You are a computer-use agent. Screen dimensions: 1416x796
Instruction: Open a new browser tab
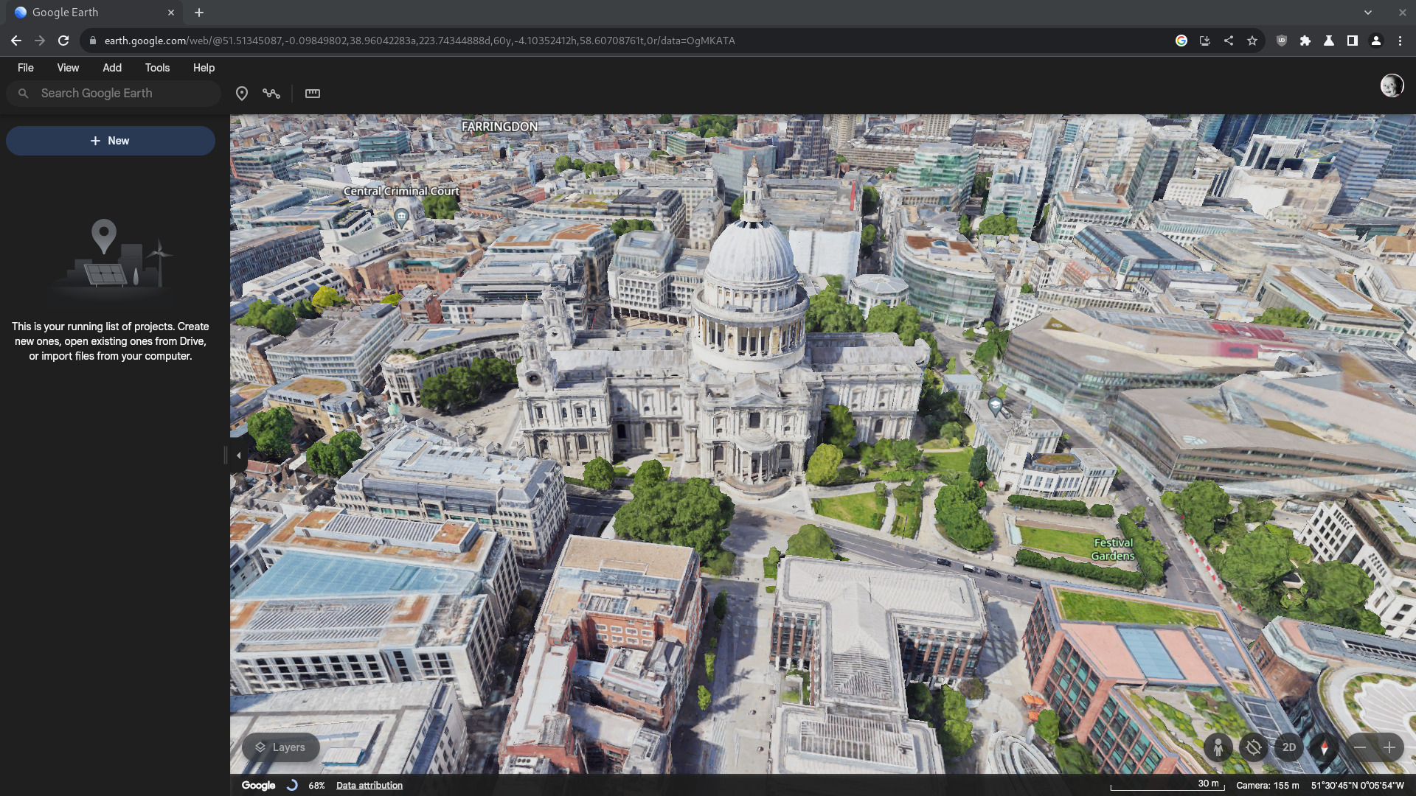[x=199, y=13]
